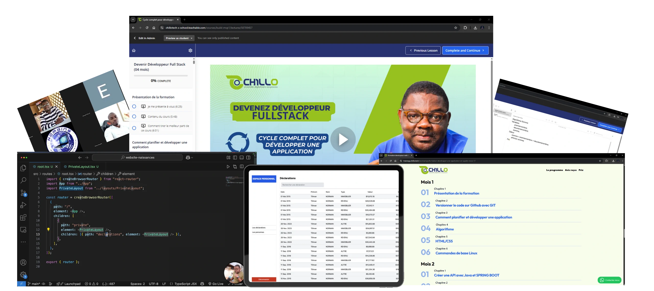Toggle VS Code primary side bar layout icon

click(235, 158)
